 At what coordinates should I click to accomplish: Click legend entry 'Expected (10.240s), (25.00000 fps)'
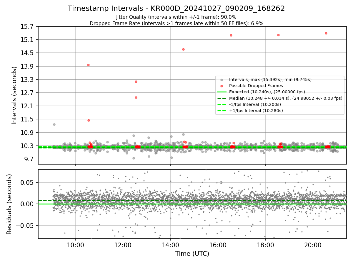[267, 92]
